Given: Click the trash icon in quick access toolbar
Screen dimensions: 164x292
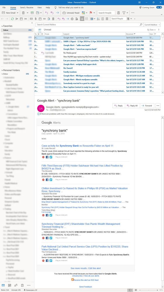Looking at the screenshot, I should click(x=53, y=19).
